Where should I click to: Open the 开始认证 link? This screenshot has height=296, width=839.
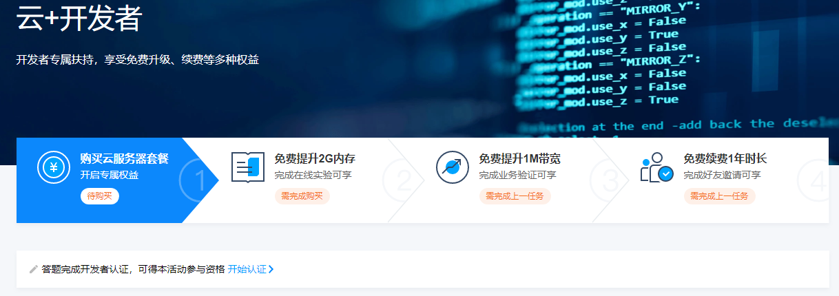(x=247, y=269)
